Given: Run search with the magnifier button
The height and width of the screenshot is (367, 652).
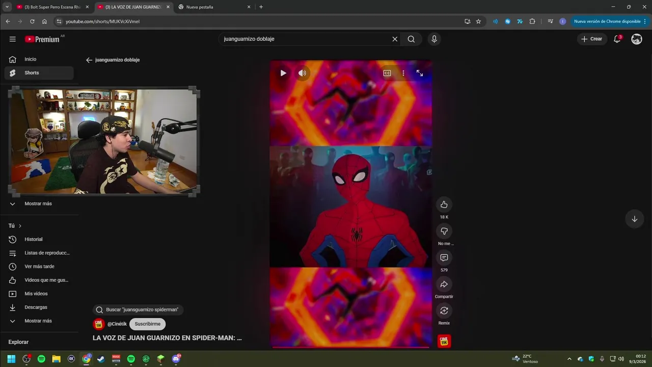Looking at the screenshot, I should click(411, 39).
